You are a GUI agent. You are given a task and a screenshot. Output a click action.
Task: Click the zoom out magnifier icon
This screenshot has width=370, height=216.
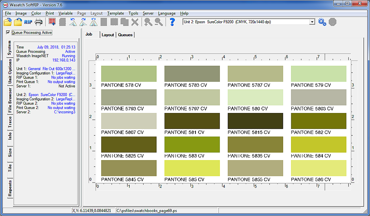tap(159, 22)
